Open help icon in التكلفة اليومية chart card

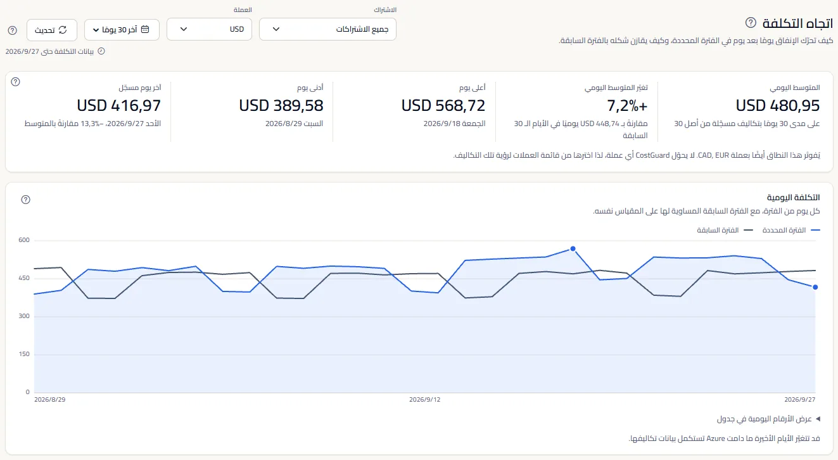click(26, 200)
